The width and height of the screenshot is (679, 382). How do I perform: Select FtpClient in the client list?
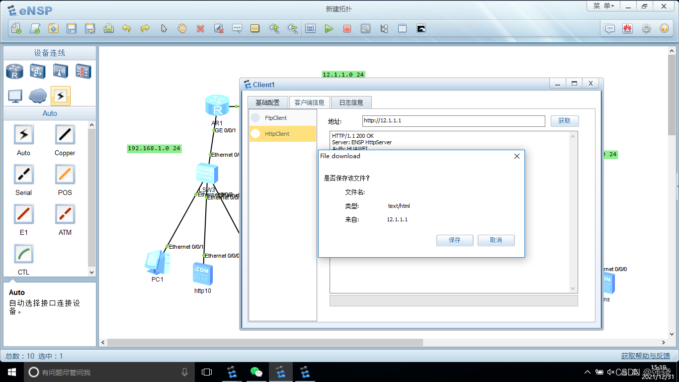click(283, 118)
